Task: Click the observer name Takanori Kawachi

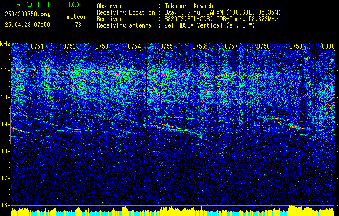Action: [190, 6]
